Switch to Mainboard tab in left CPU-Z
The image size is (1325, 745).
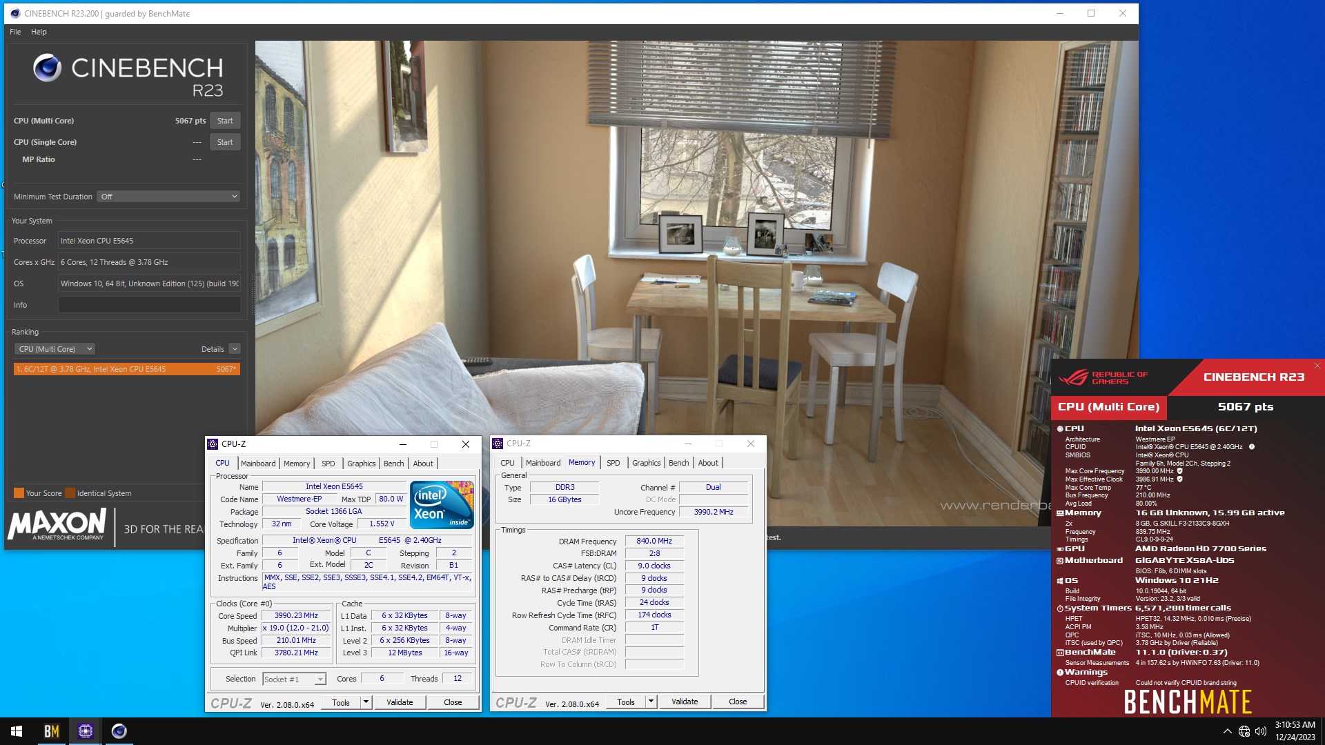pyautogui.click(x=258, y=464)
